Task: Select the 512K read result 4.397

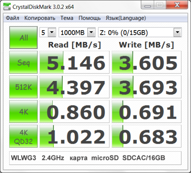Action: [74, 87]
